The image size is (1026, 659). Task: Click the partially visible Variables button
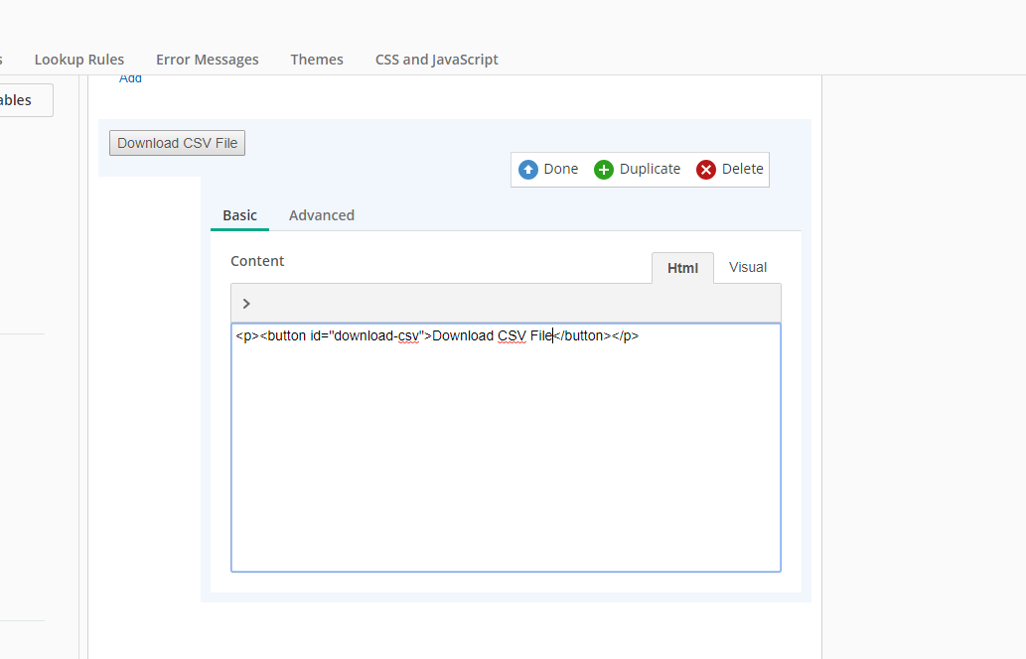pyautogui.click(x=20, y=100)
